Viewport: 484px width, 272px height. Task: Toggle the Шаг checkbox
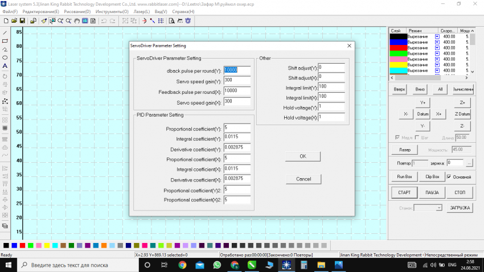coord(417,137)
